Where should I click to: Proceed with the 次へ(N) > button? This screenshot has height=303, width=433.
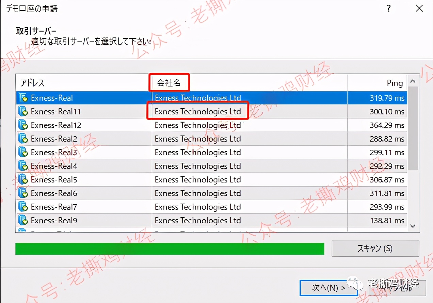coord(328,288)
